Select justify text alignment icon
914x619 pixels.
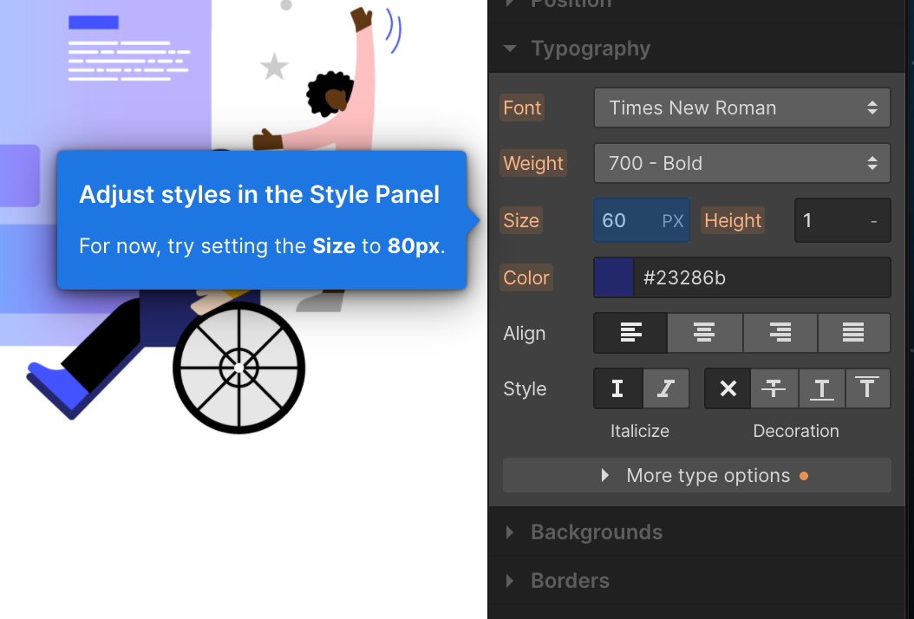853,333
